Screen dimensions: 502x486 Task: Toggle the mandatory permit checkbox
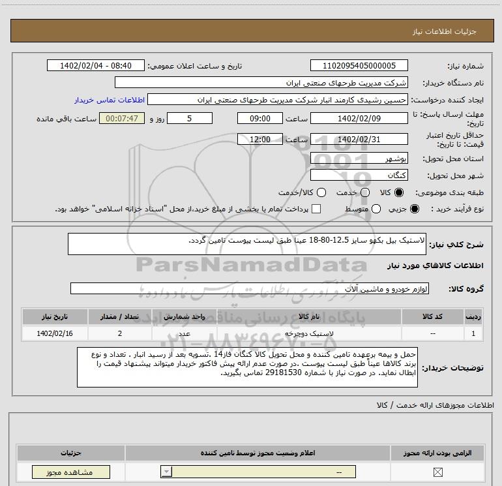[437, 472]
